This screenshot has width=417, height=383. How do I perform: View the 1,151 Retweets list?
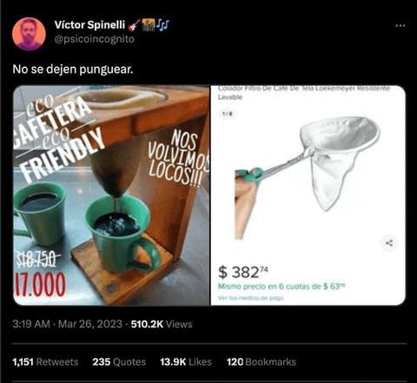pos(45,362)
